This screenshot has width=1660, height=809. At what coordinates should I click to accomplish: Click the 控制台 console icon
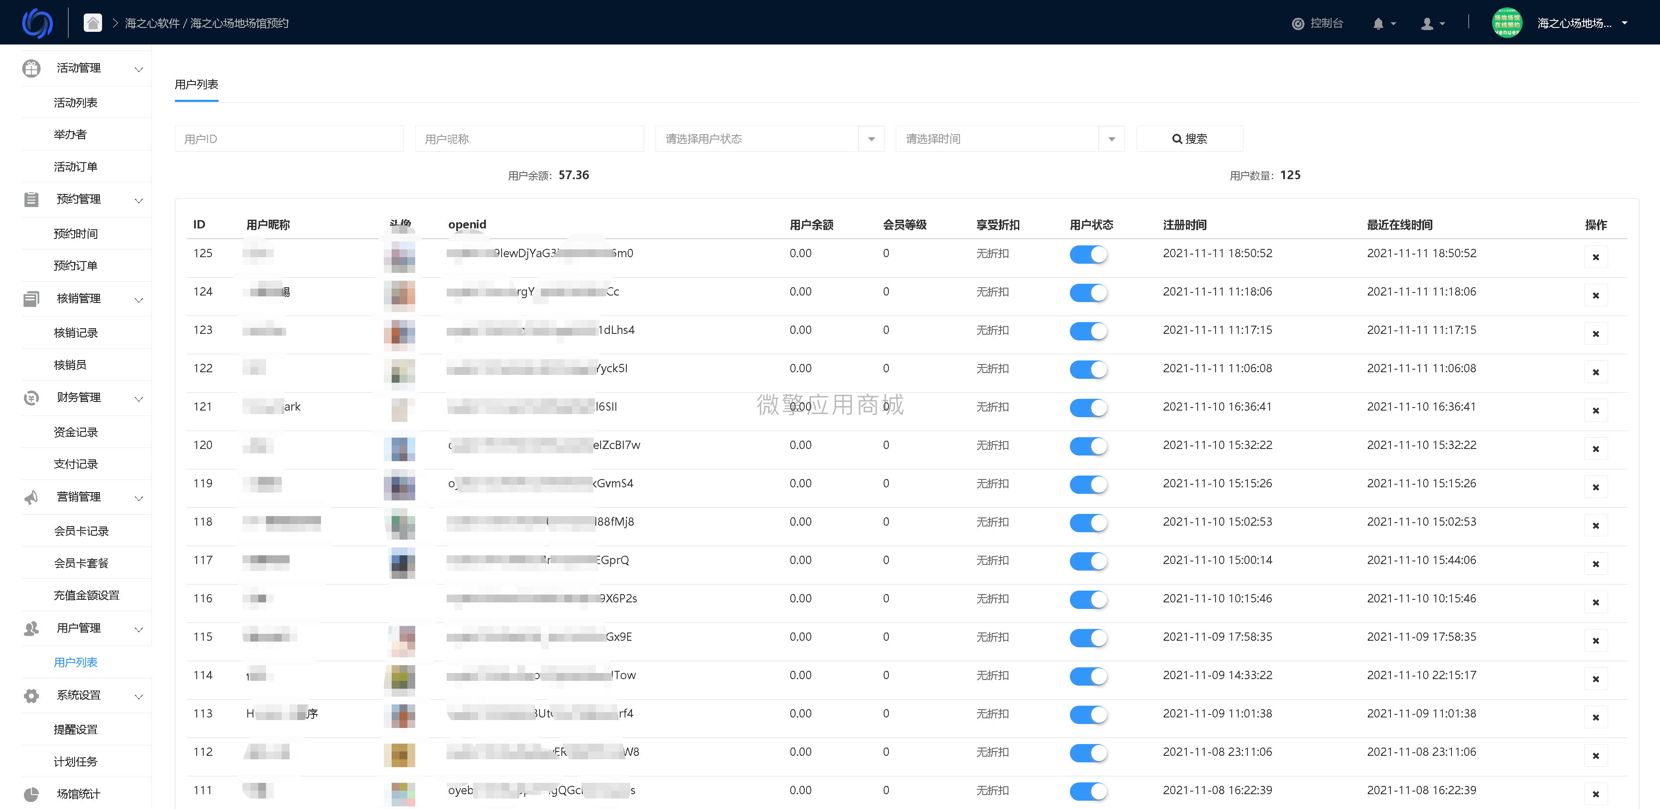coord(1298,24)
